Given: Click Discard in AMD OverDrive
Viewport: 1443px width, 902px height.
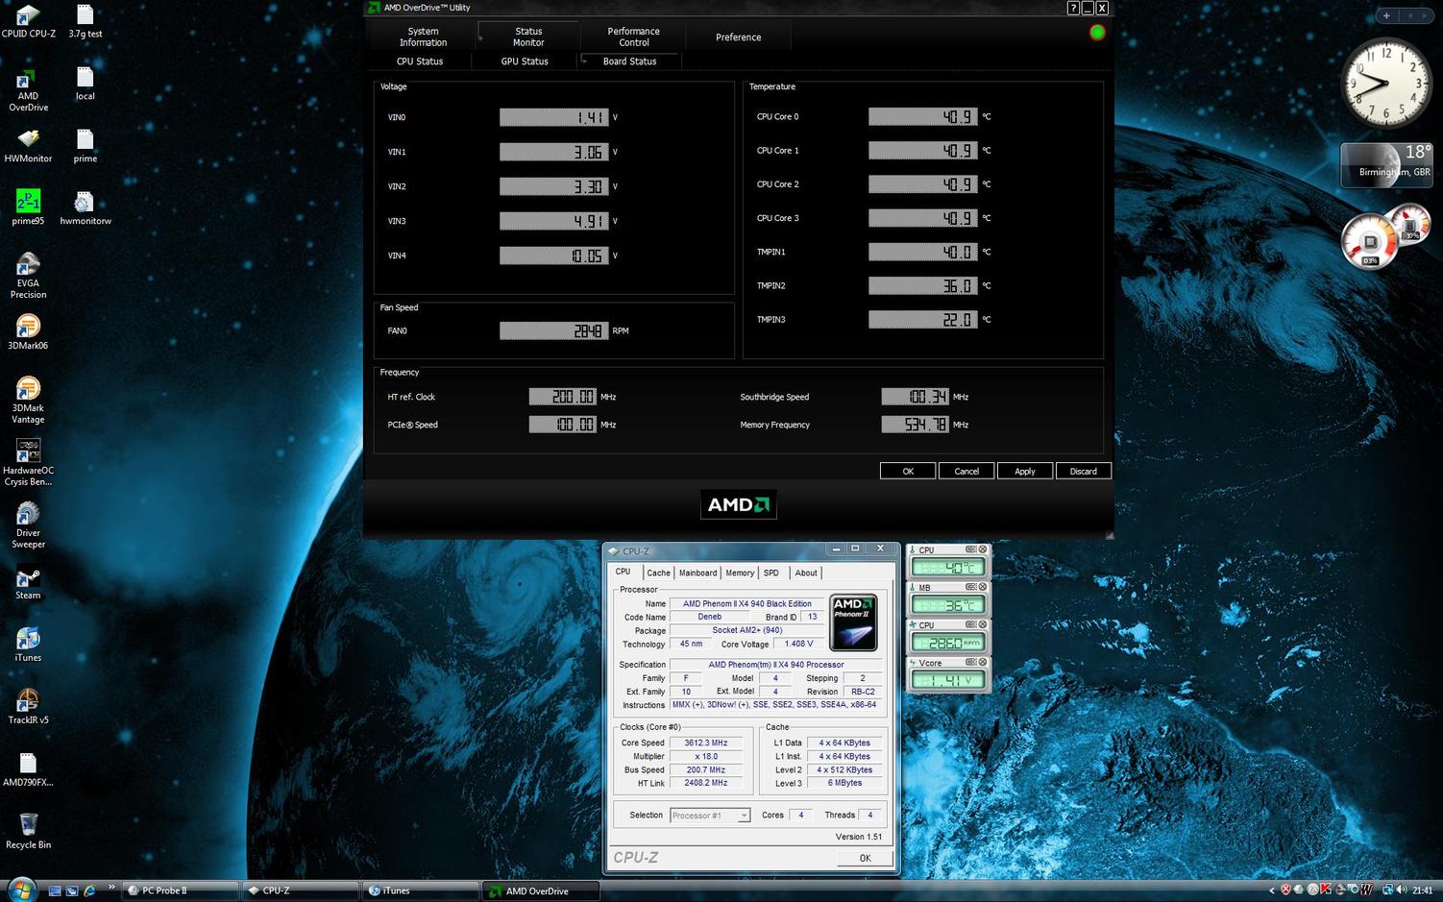Looking at the screenshot, I should (x=1084, y=471).
